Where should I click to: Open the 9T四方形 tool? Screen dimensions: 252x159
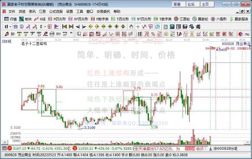tap(141, 19)
